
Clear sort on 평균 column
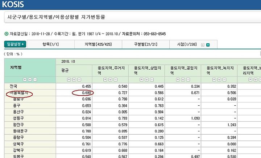point(79,80)
